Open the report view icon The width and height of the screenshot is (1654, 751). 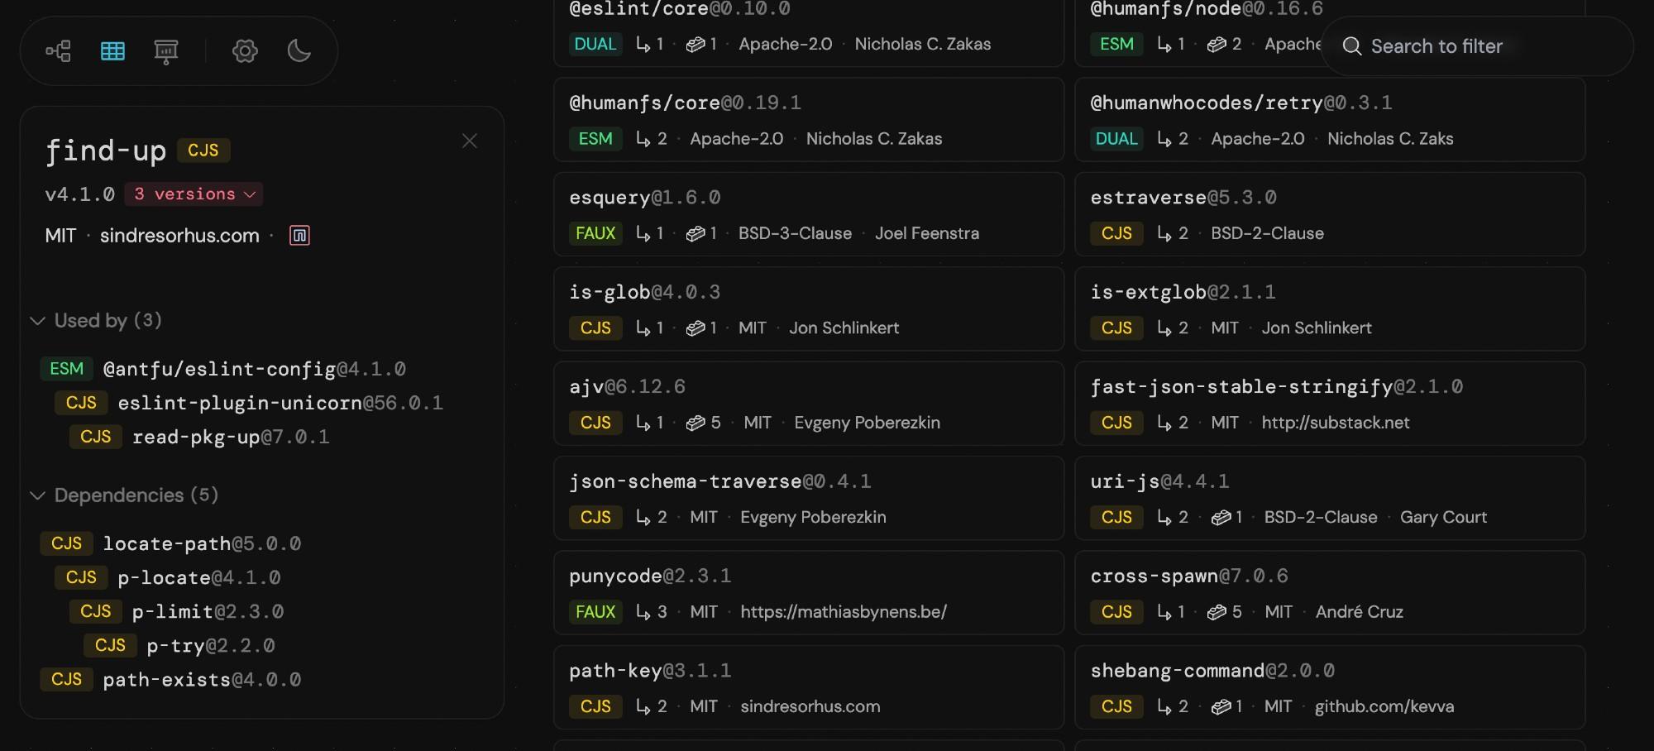(166, 51)
